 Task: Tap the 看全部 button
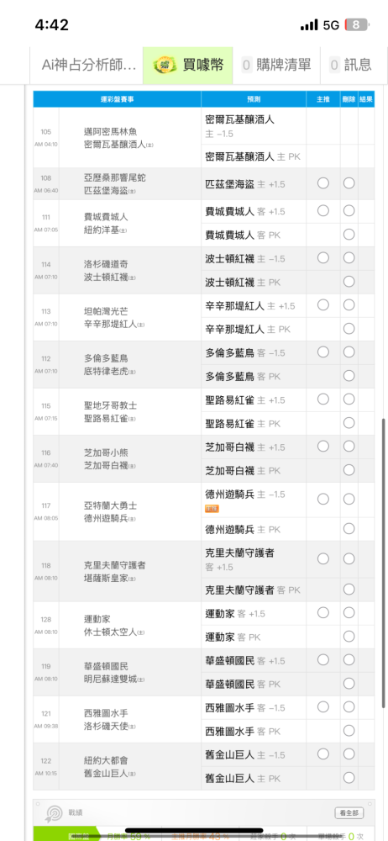tap(349, 812)
